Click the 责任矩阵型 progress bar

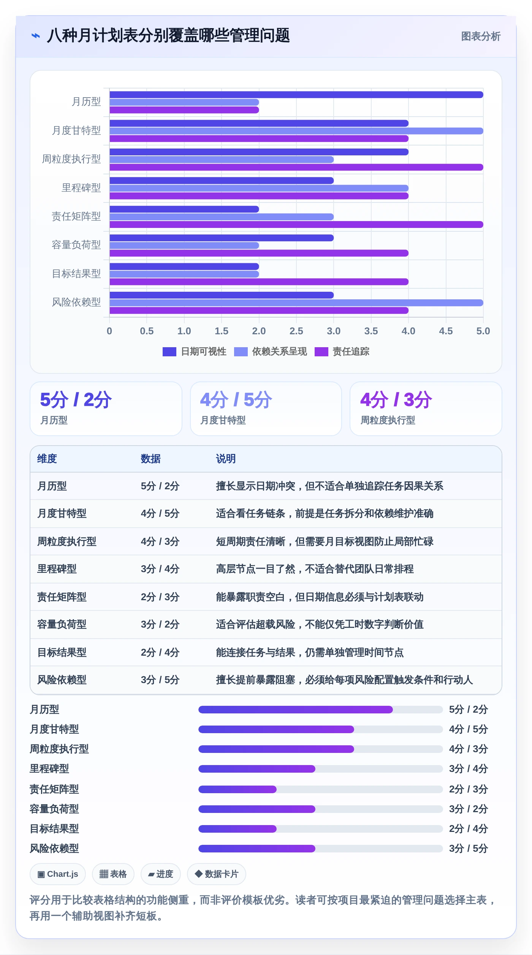(320, 789)
